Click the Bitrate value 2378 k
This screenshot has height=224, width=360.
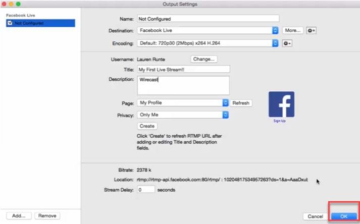point(144,170)
